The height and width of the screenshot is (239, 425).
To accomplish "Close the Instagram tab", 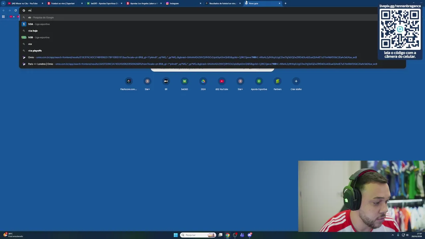I will (x=201, y=3).
